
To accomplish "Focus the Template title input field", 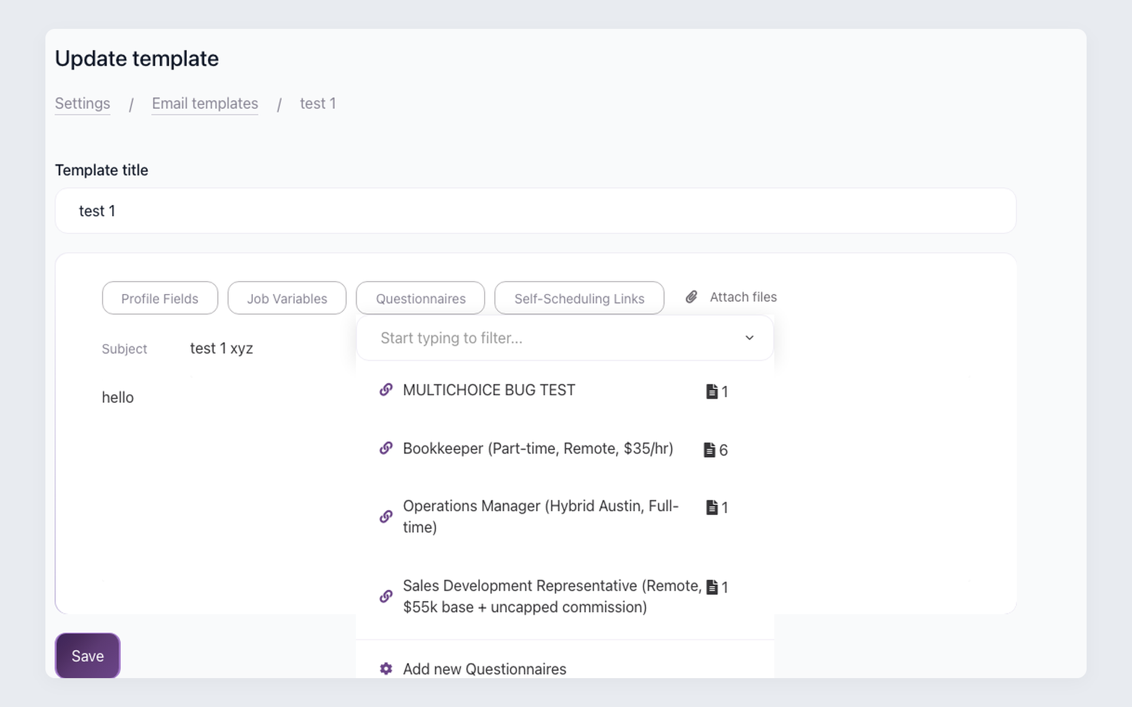I will tap(535, 210).
